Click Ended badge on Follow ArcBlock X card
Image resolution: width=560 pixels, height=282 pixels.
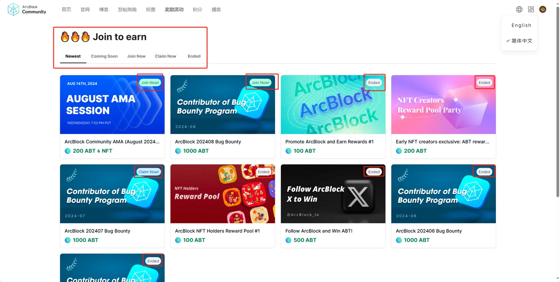(x=374, y=172)
